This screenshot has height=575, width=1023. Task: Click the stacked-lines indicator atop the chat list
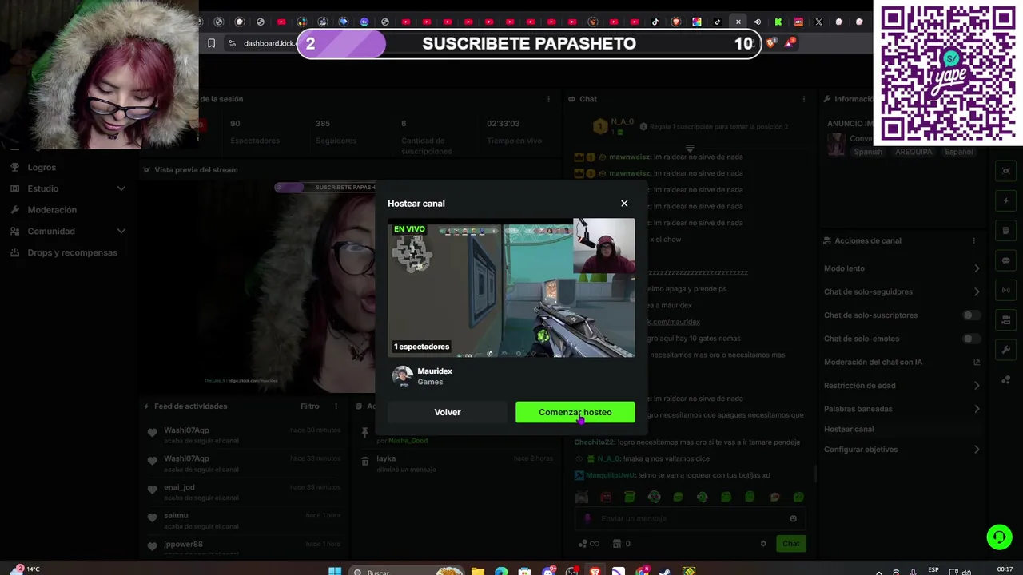(x=690, y=147)
